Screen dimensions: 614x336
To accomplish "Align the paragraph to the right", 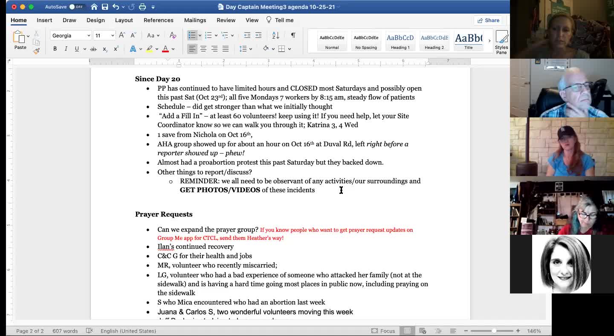I will (x=214, y=49).
